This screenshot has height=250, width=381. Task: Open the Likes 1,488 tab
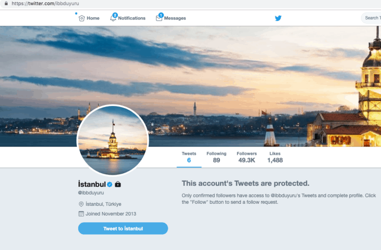click(275, 157)
